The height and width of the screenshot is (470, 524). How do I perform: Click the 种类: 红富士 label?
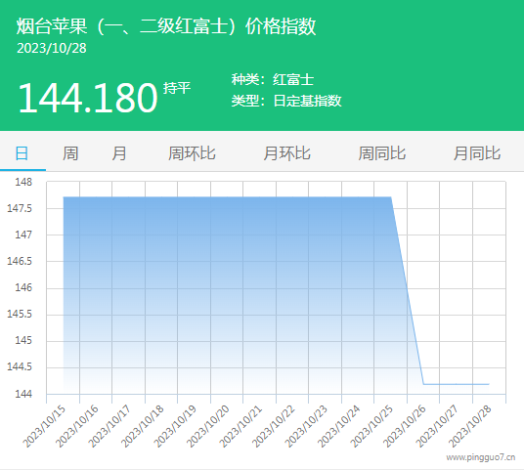click(273, 79)
